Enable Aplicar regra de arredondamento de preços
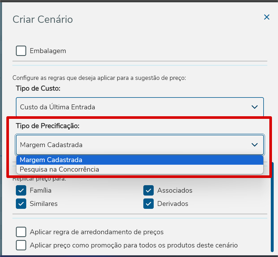Screen dimensions: 278x257 [x=21, y=232]
